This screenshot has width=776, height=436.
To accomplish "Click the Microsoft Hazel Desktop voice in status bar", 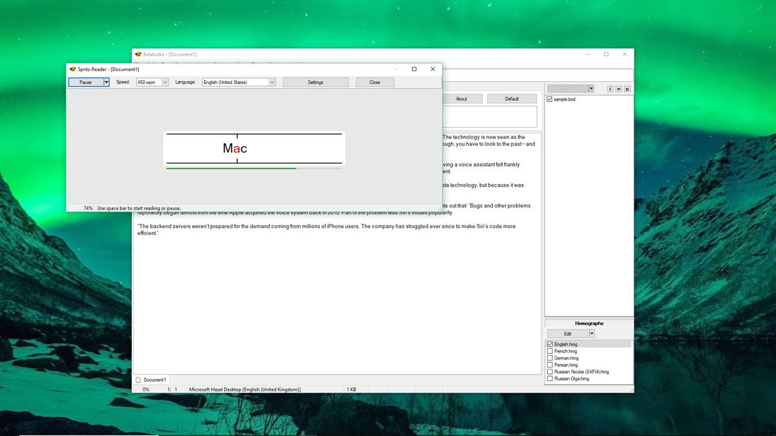I will pos(244,389).
